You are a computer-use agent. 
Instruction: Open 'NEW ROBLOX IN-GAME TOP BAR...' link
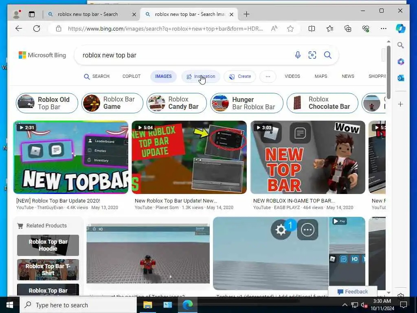(x=294, y=201)
